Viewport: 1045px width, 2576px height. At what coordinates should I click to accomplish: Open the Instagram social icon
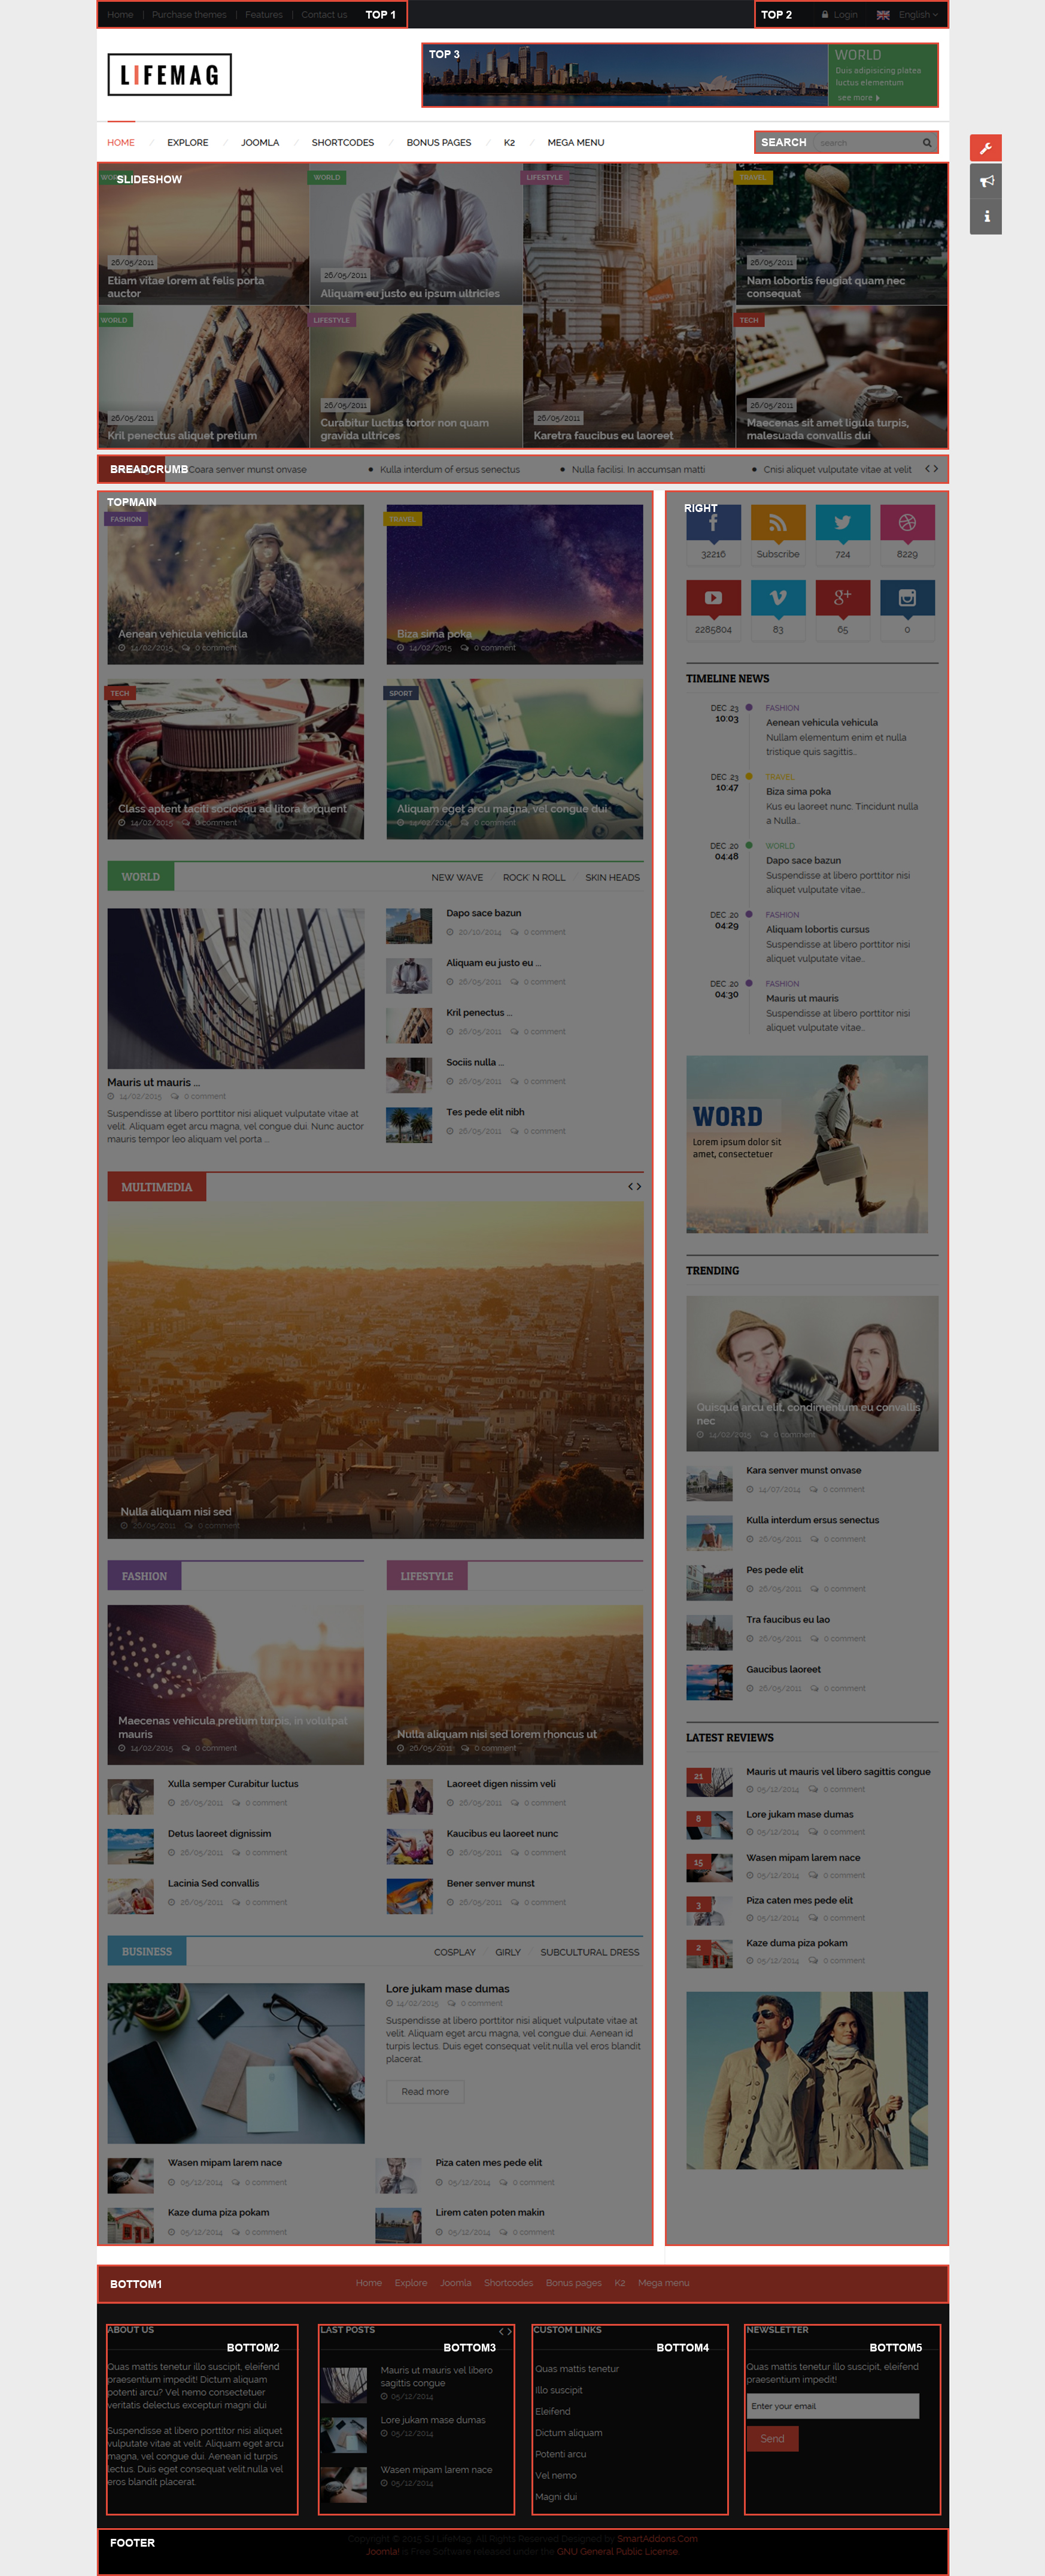click(907, 597)
